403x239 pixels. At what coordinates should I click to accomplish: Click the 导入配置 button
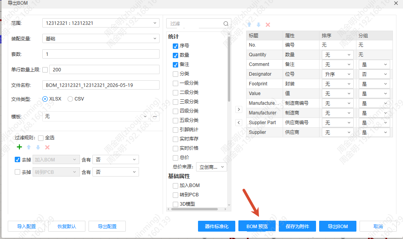pos(26,226)
